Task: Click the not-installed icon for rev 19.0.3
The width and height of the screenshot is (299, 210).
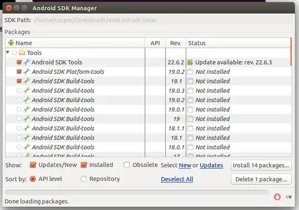Action: point(190,91)
